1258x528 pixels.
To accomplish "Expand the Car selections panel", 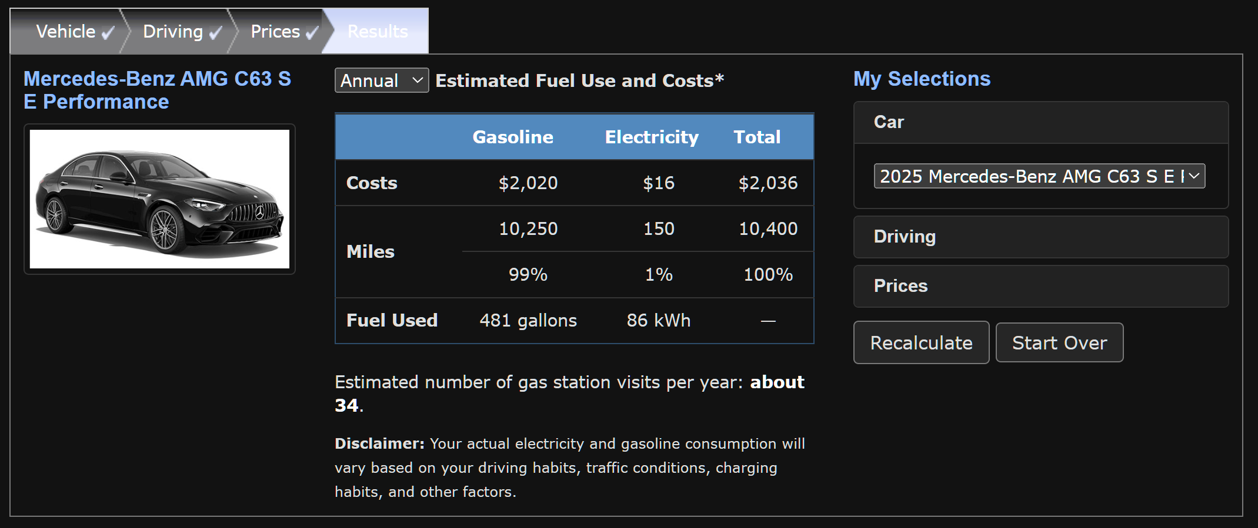I will pyautogui.click(x=1041, y=122).
